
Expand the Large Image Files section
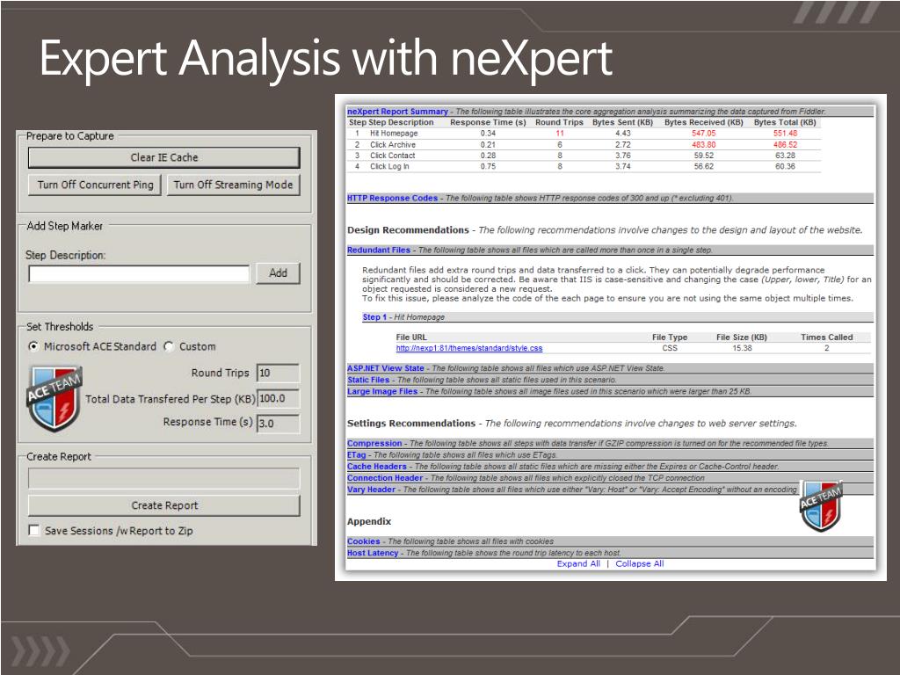(x=382, y=391)
